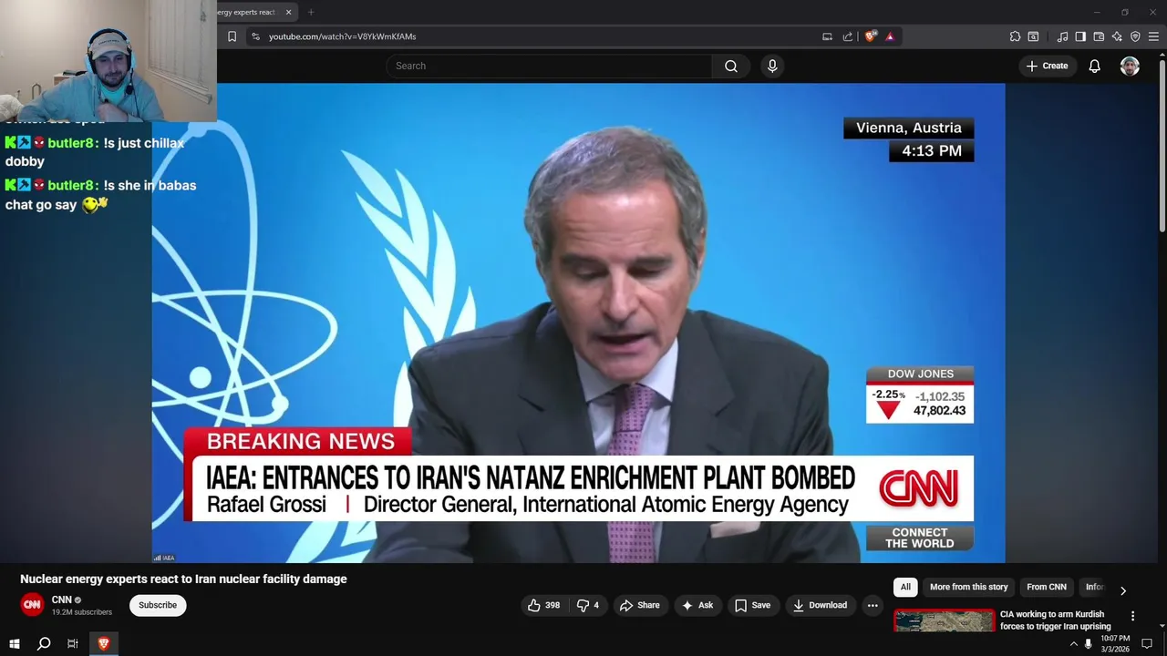The height and width of the screenshot is (656, 1167).
Task: Select the All filter chip
Action: click(905, 587)
